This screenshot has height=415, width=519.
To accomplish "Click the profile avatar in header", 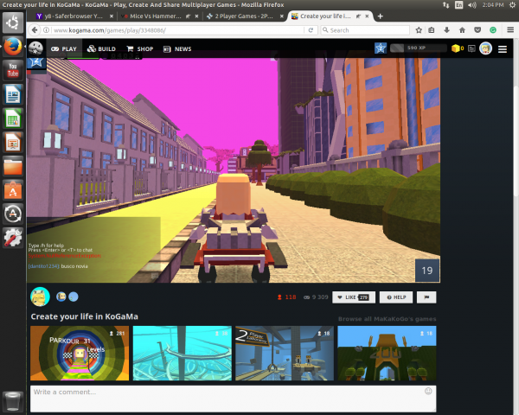I will (485, 48).
